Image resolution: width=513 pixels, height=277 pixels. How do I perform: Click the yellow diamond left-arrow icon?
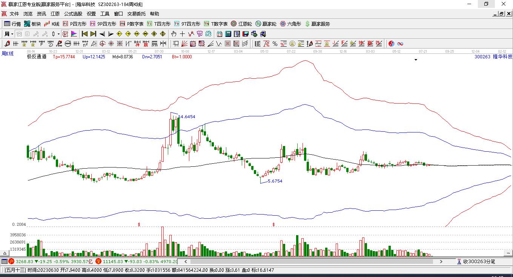[x=120, y=34]
